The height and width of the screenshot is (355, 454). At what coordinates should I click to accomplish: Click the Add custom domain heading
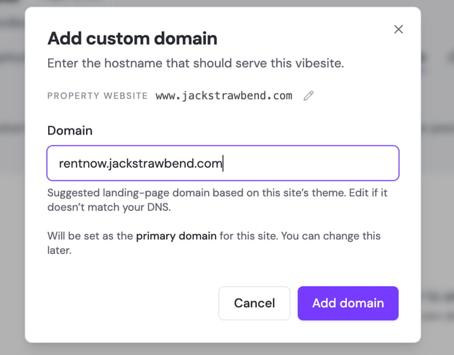(x=132, y=39)
